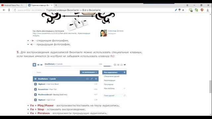The image size is (212, 119).
Task: Bookmark the page with the star icon
Action: click(183, 10)
